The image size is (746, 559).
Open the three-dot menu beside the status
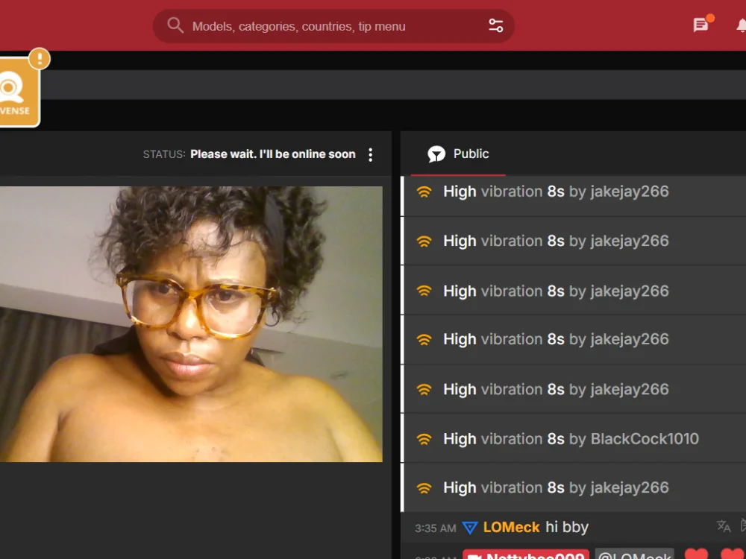[x=371, y=155]
